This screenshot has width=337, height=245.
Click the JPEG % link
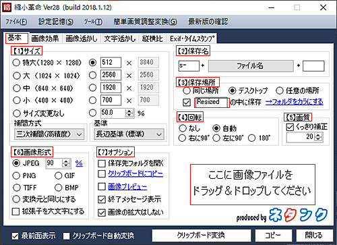[x=79, y=163]
